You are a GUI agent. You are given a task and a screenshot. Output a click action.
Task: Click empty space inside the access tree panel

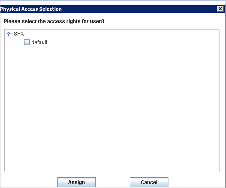click(x=112, y=108)
